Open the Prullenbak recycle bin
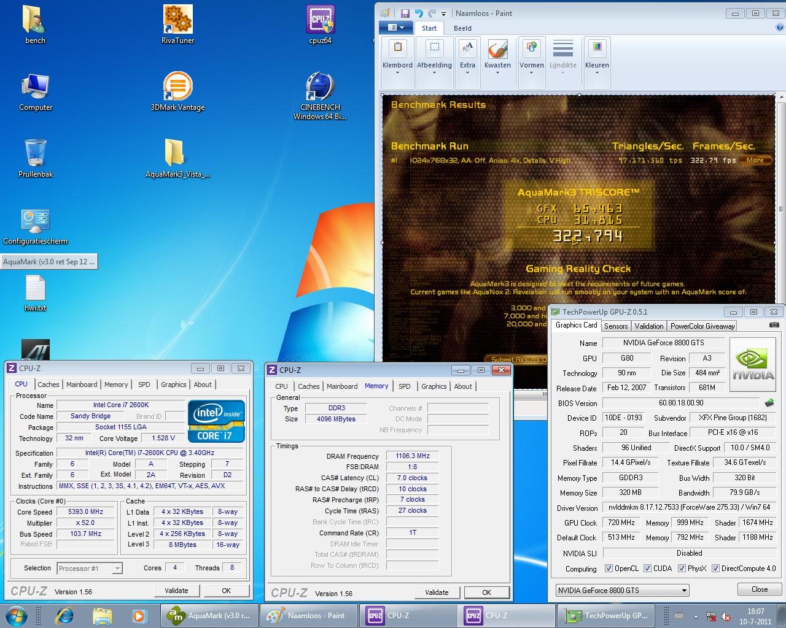Viewport: 786px width, 628px height. tap(35, 158)
